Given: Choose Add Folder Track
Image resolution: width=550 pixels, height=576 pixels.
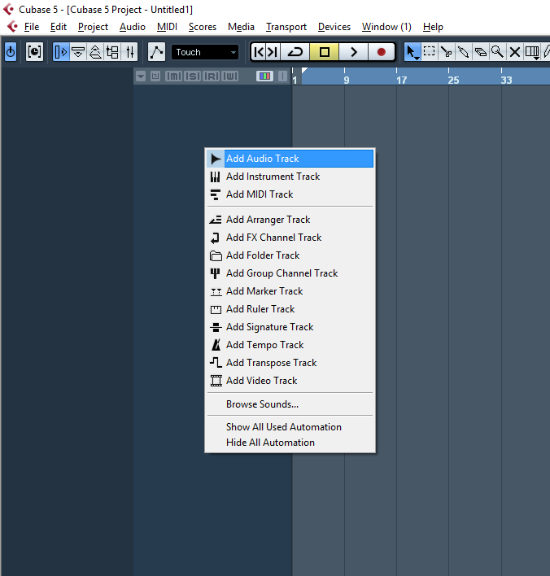Looking at the screenshot, I should (x=290, y=255).
